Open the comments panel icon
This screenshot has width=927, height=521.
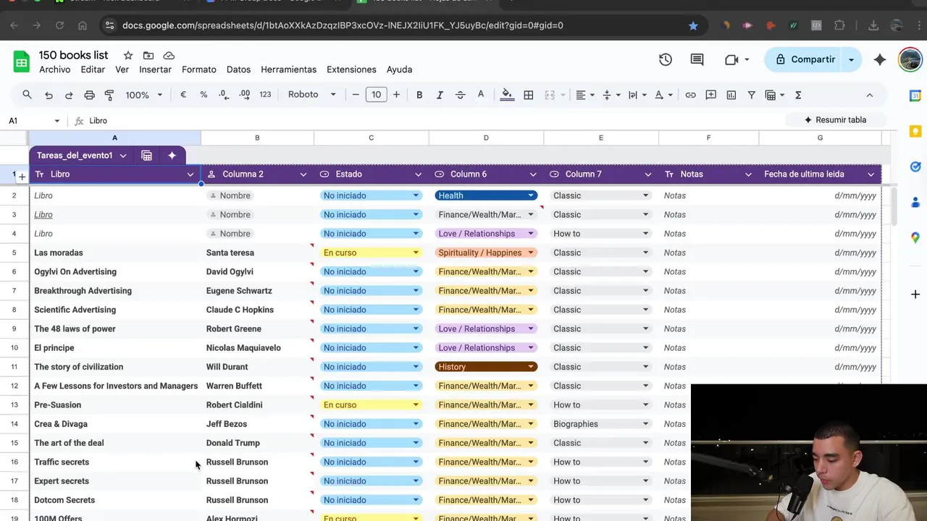(697, 59)
